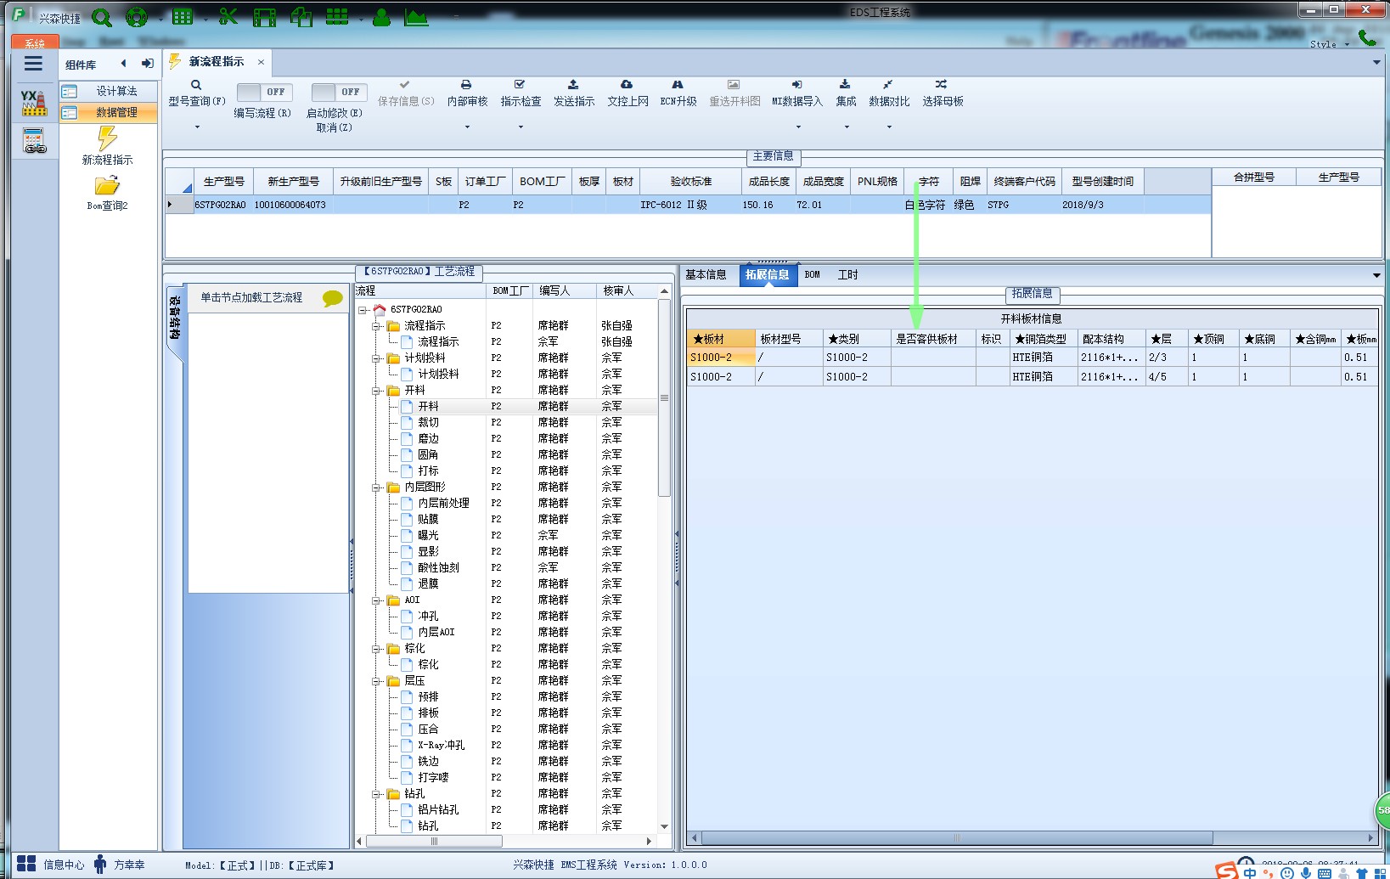This screenshot has width=1390, height=879.
Task: Collapse component library with left arrow
Action: pos(124,64)
